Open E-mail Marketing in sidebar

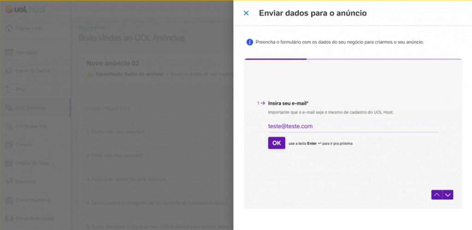click(33, 200)
